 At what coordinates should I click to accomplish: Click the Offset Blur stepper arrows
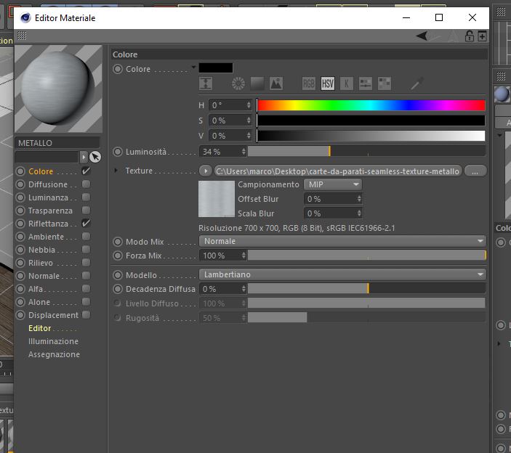[359, 199]
